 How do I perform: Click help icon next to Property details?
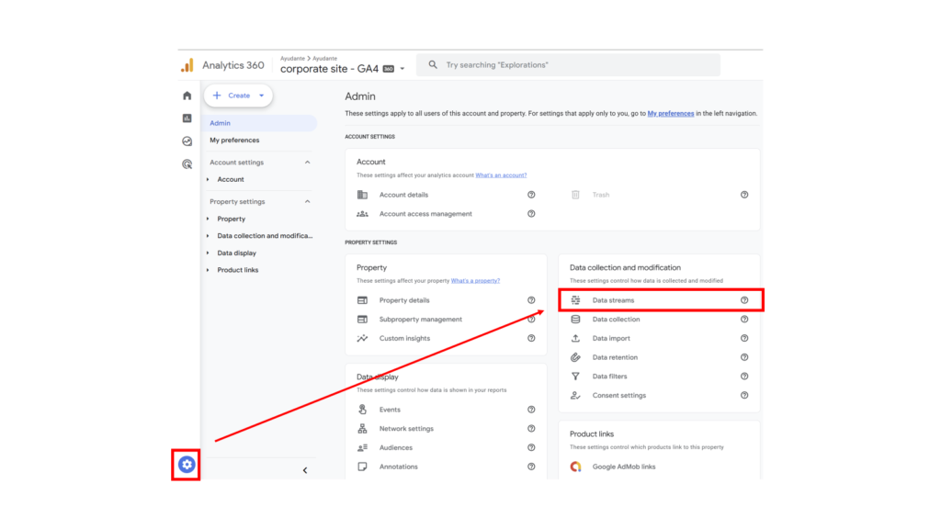click(531, 300)
